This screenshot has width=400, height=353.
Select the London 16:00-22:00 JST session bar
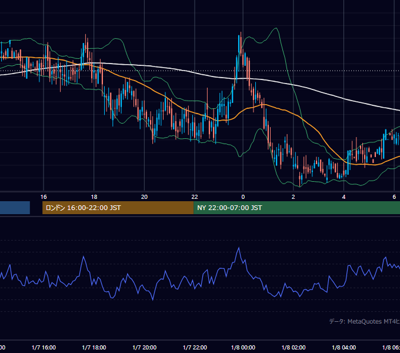[118, 208]
